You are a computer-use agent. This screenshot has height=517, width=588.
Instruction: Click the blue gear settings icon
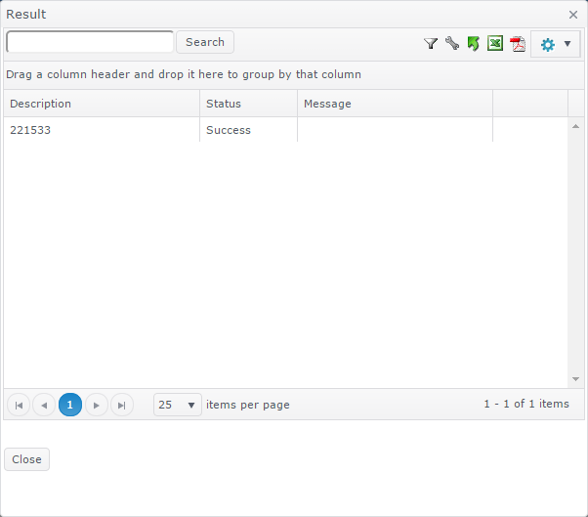[548, 45]
